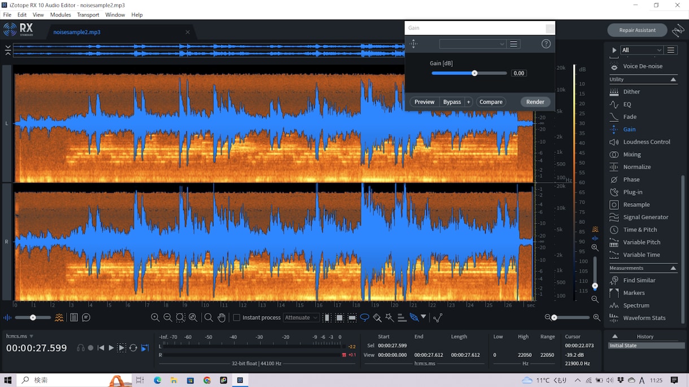Open the Variable Time module
Viewport: 689px width, 387px height.
(x=642, y=254)
